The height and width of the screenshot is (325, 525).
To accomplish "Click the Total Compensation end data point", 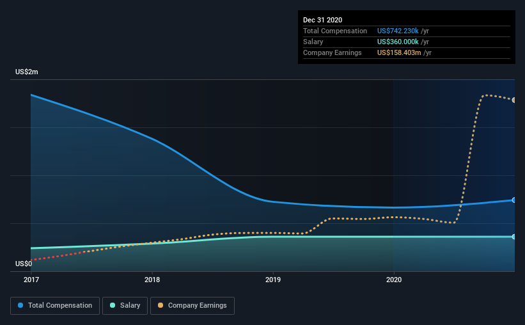I will point(514,200).
